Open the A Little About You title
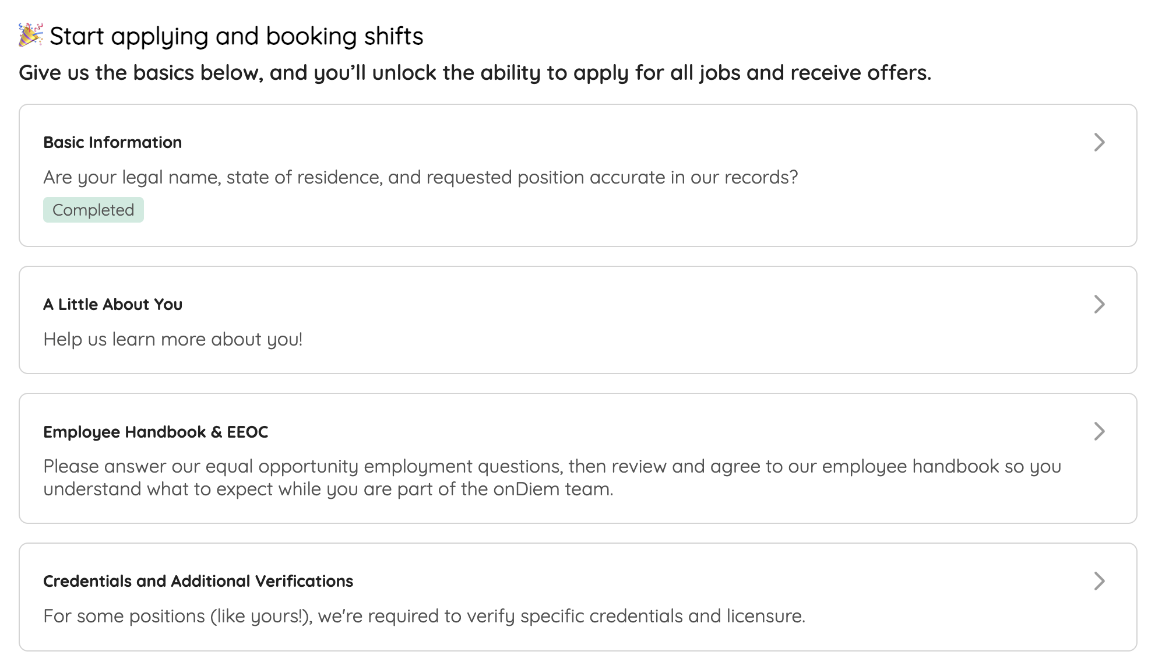 tap(112, 304)
